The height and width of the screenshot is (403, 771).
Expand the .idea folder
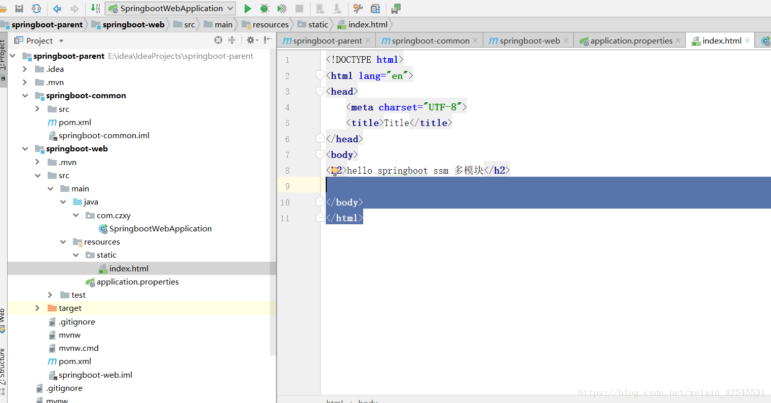tap(25, 69)
